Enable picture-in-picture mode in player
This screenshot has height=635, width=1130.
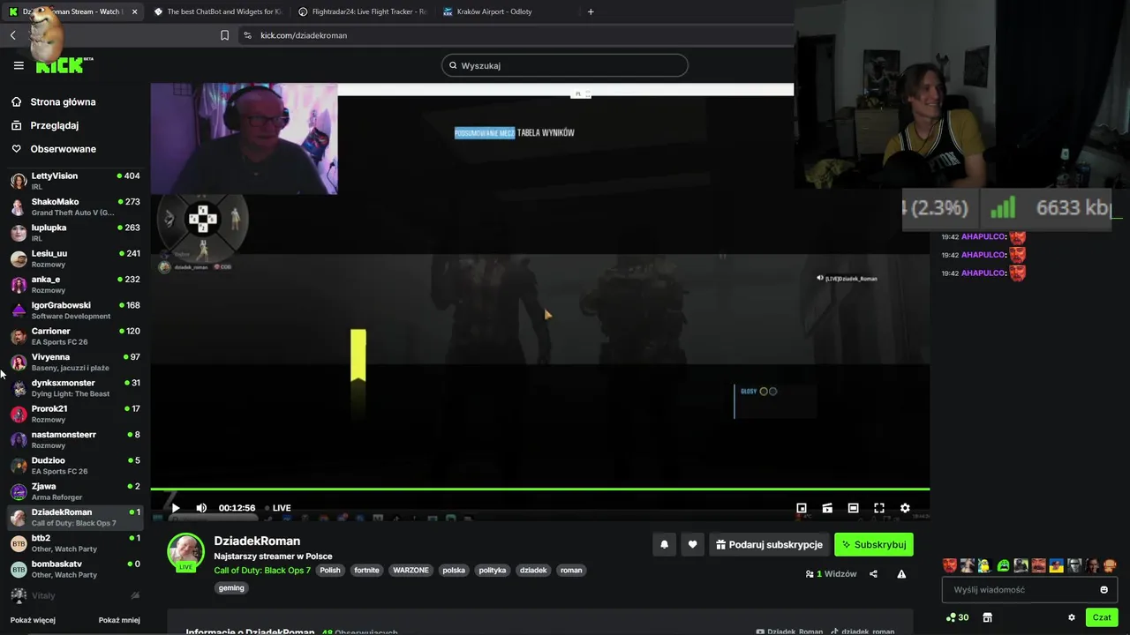click(802, 508)
